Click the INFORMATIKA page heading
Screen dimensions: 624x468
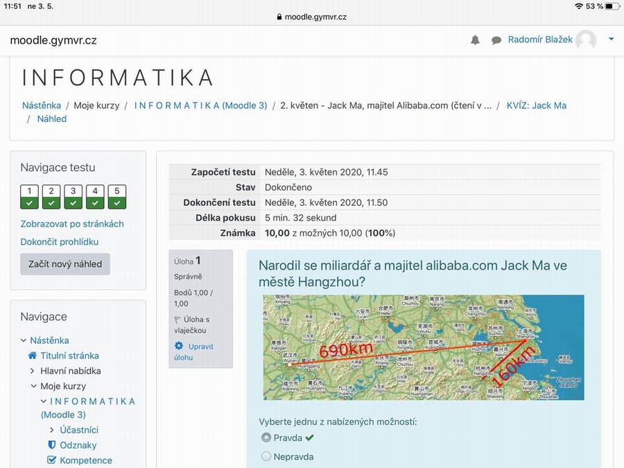click(x=118, y=77)
